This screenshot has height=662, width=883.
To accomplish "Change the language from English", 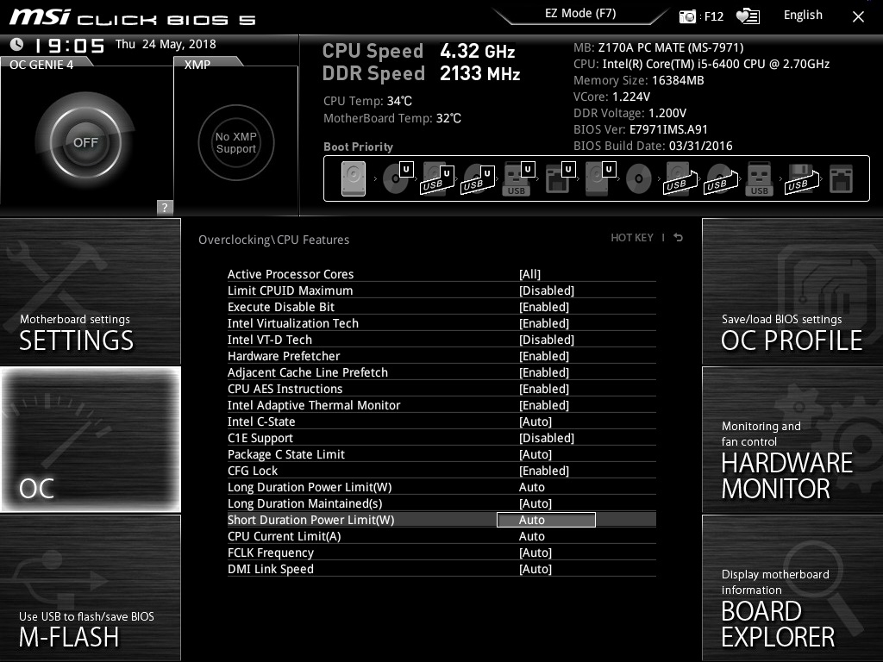I will 803,16.
